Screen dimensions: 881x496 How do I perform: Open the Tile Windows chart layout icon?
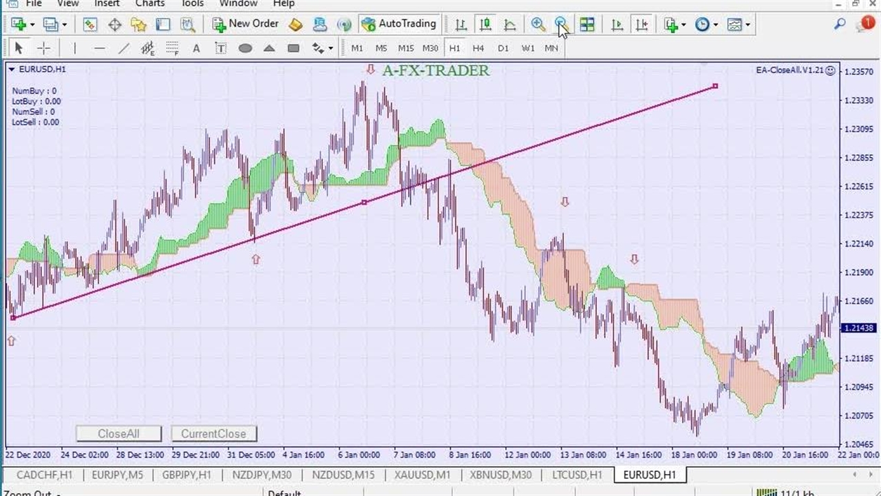[587, 25]
